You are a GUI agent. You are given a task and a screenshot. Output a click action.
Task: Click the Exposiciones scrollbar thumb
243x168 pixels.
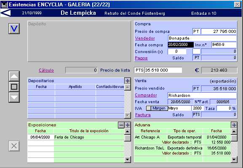[128, 138]
